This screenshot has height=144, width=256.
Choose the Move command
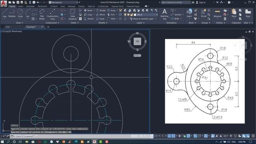(88, 10)
